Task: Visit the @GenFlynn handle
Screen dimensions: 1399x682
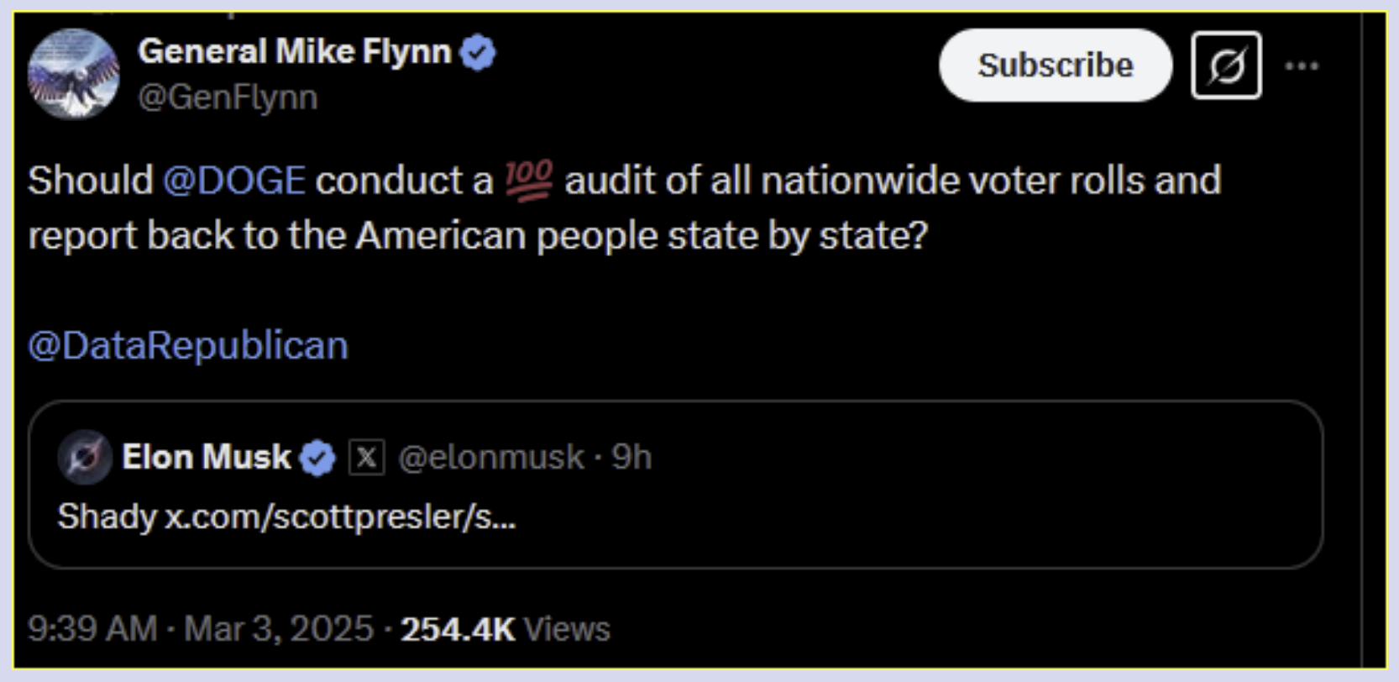Action: (x=228, y=97)
